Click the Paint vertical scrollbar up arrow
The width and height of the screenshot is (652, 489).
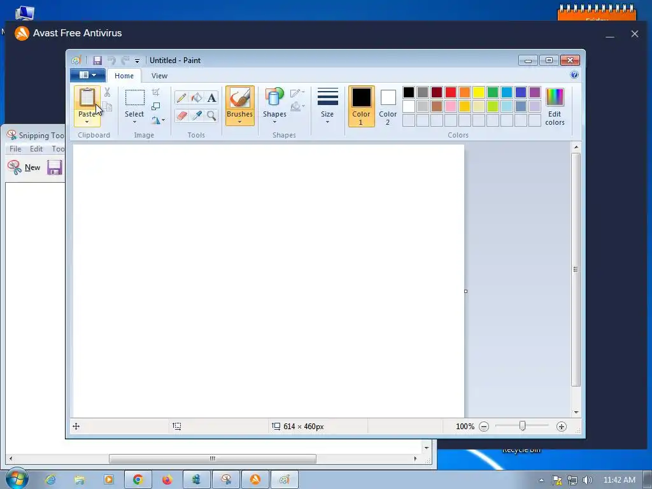pyautogui.click(x=576, y=147)
